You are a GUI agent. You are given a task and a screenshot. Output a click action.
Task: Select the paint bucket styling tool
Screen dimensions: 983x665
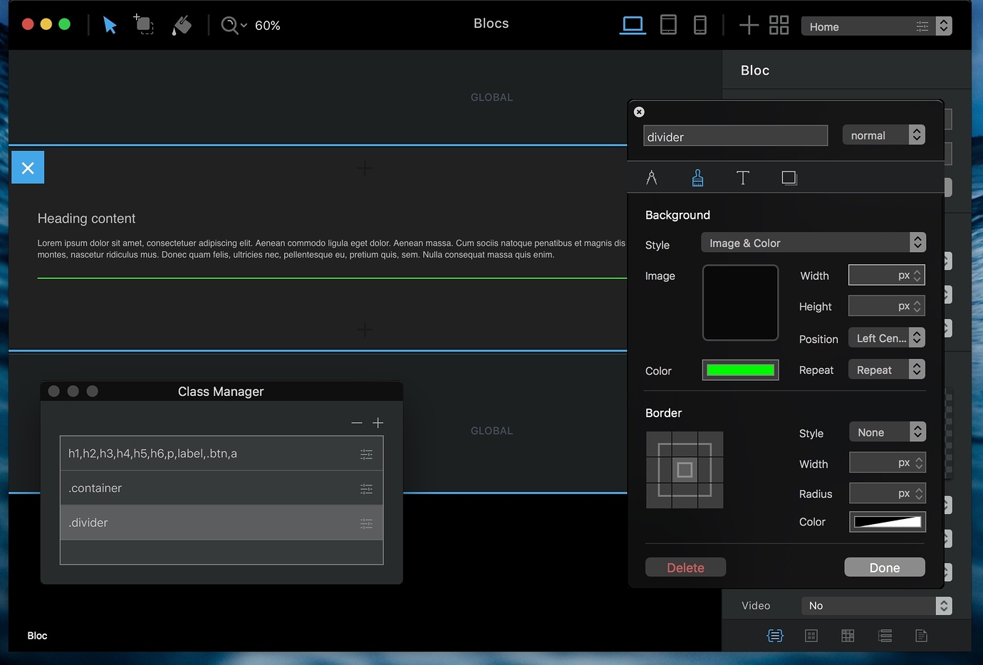182,25
